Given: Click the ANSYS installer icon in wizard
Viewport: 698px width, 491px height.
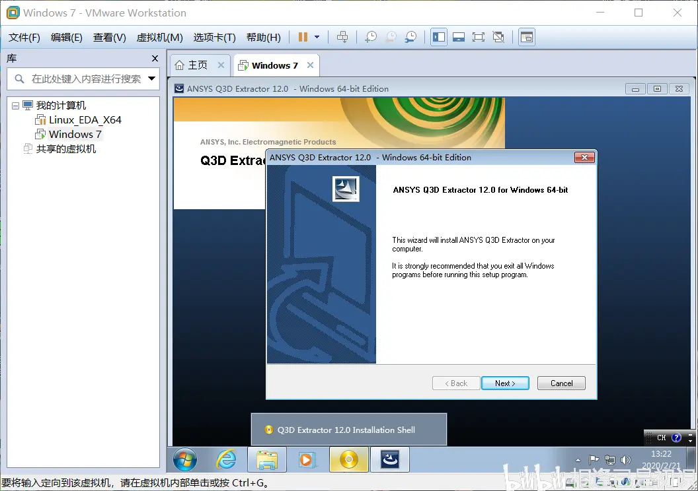Looking at the screenshot, I should click(346, 189).
